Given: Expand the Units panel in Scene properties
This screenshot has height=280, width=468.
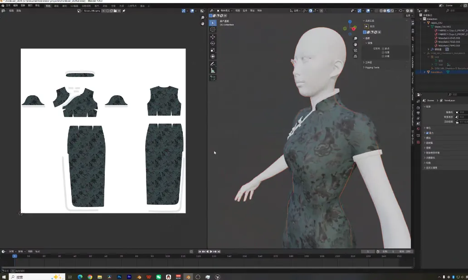Looking at the screenshot, I should 427,128.
